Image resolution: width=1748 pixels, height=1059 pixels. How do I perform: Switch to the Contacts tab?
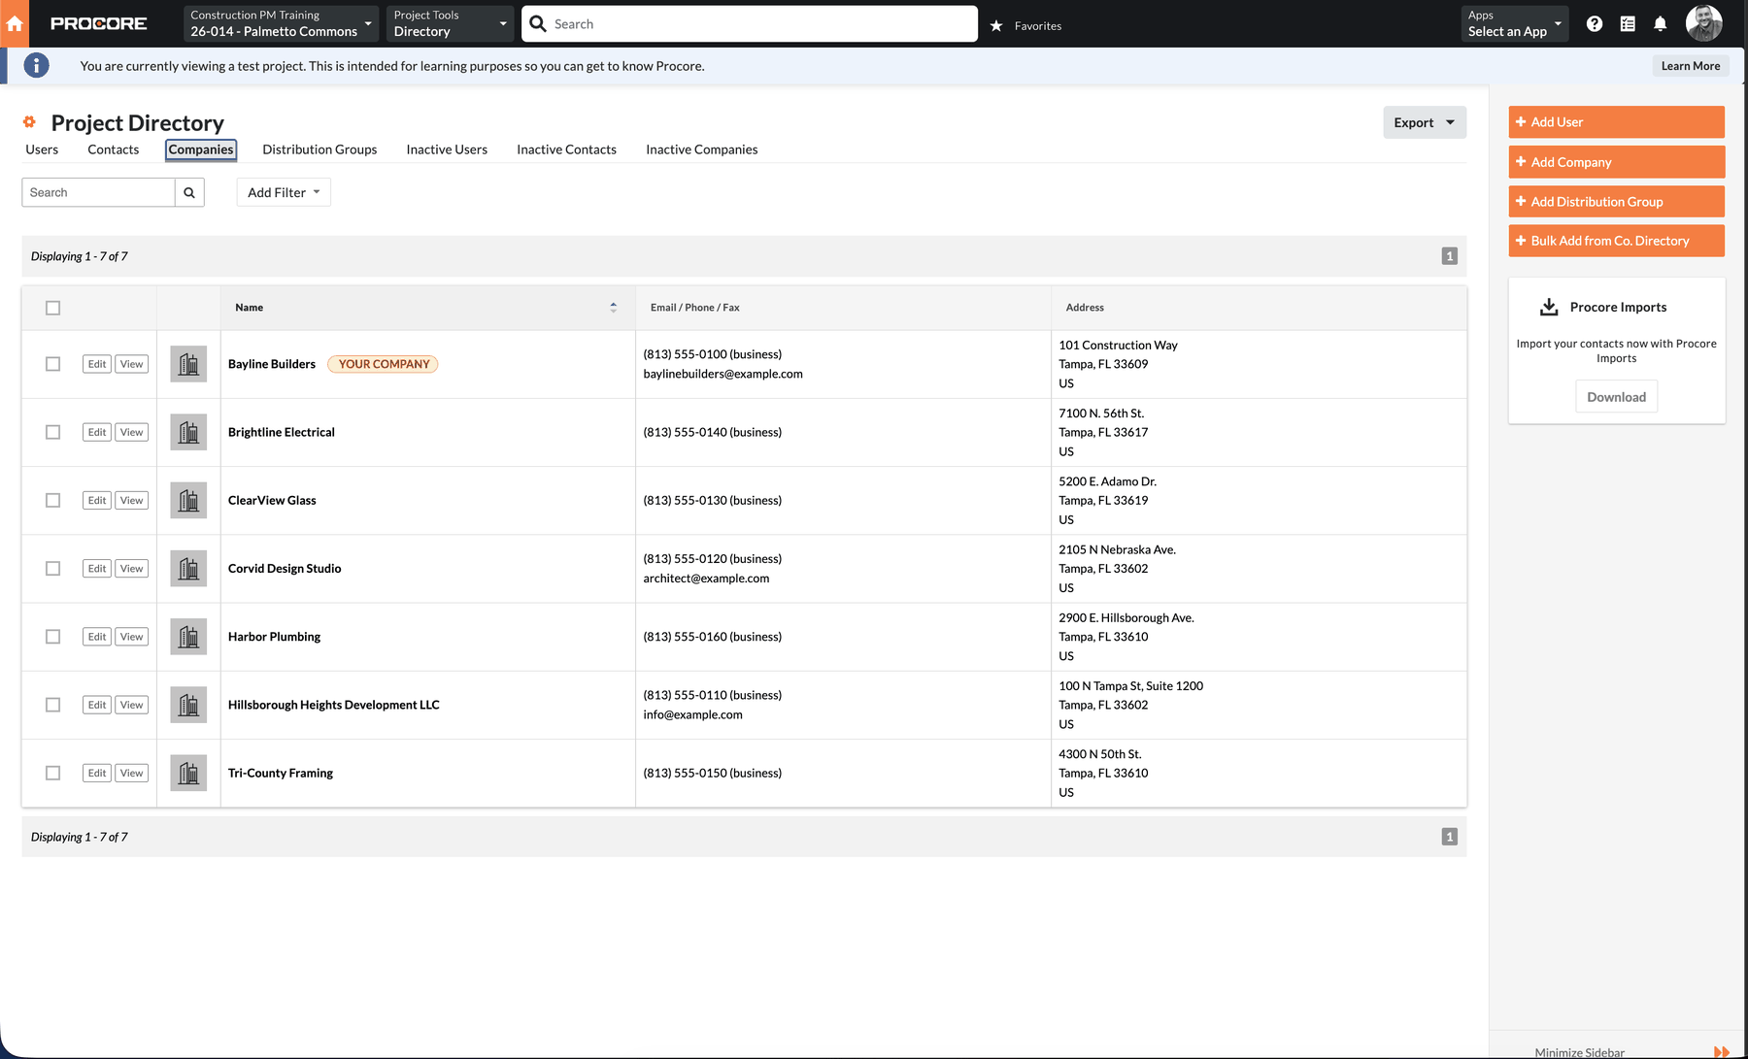pyautogui.click(x=113, y=149)
